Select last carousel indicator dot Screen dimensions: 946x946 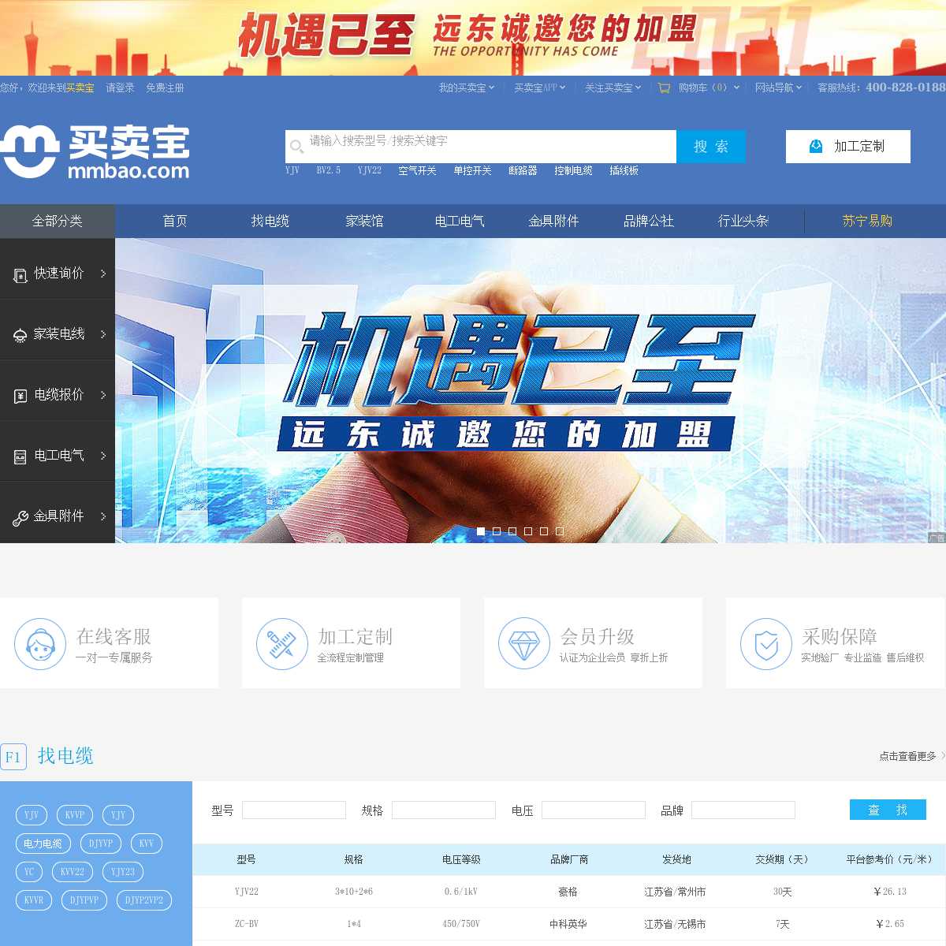coord(560,531)
